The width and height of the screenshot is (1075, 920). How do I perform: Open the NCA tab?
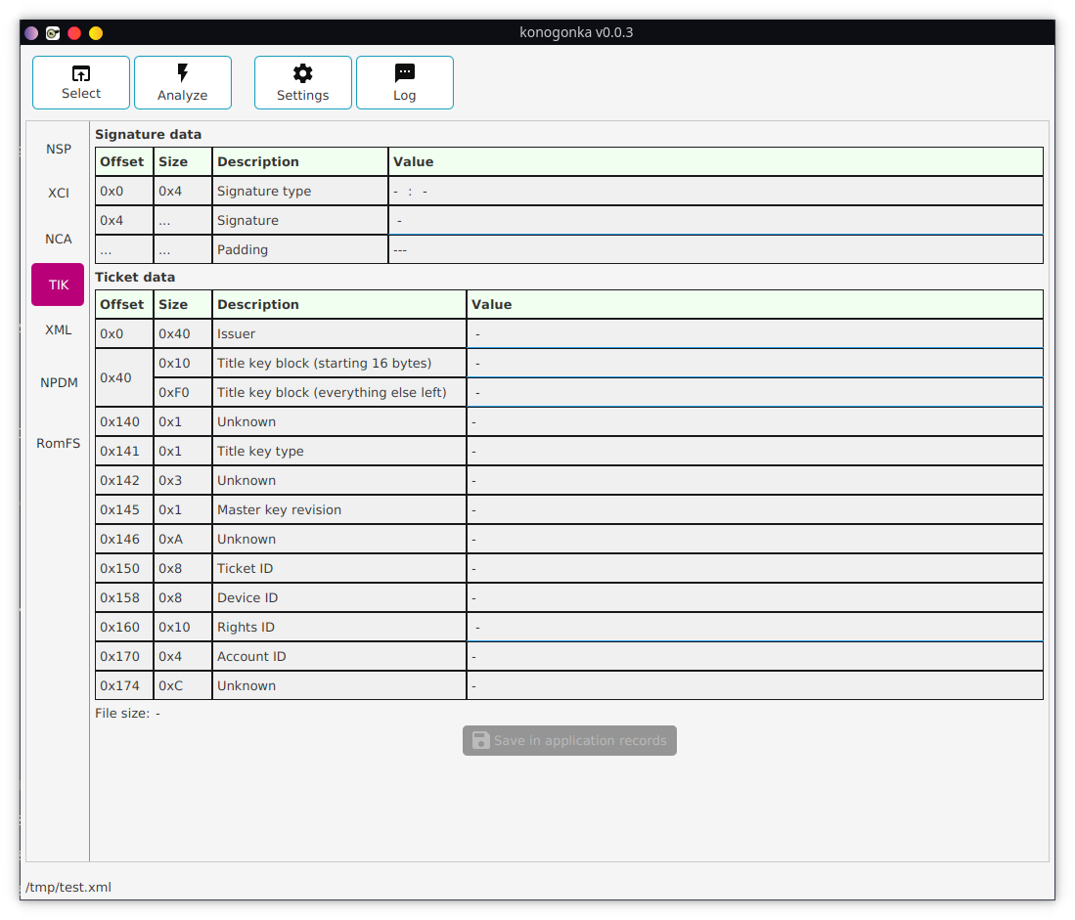(59, 239)
